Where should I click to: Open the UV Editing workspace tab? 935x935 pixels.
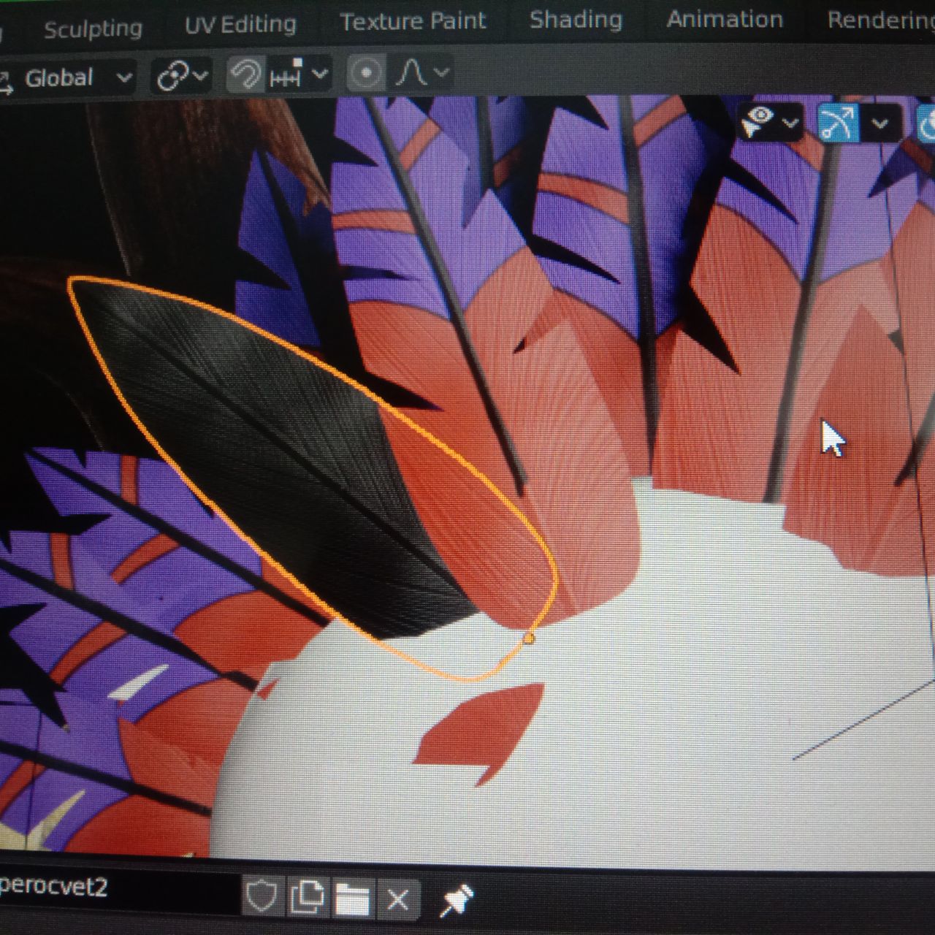coord(240,25)
